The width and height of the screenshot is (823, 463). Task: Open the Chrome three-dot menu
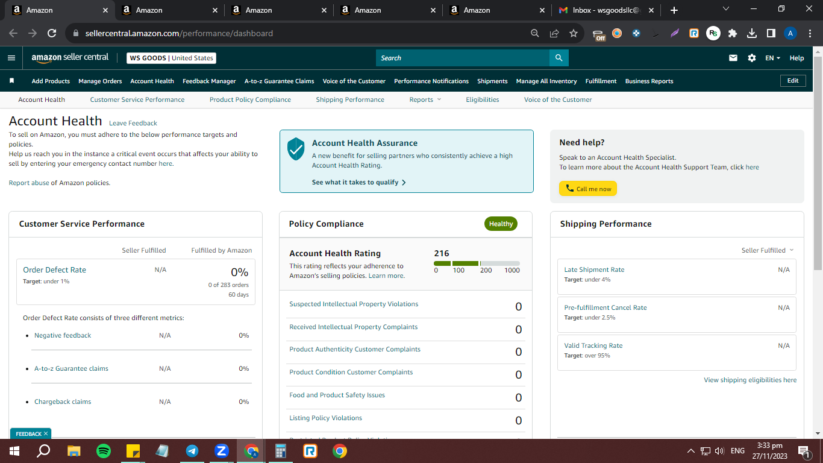point(810,33)
